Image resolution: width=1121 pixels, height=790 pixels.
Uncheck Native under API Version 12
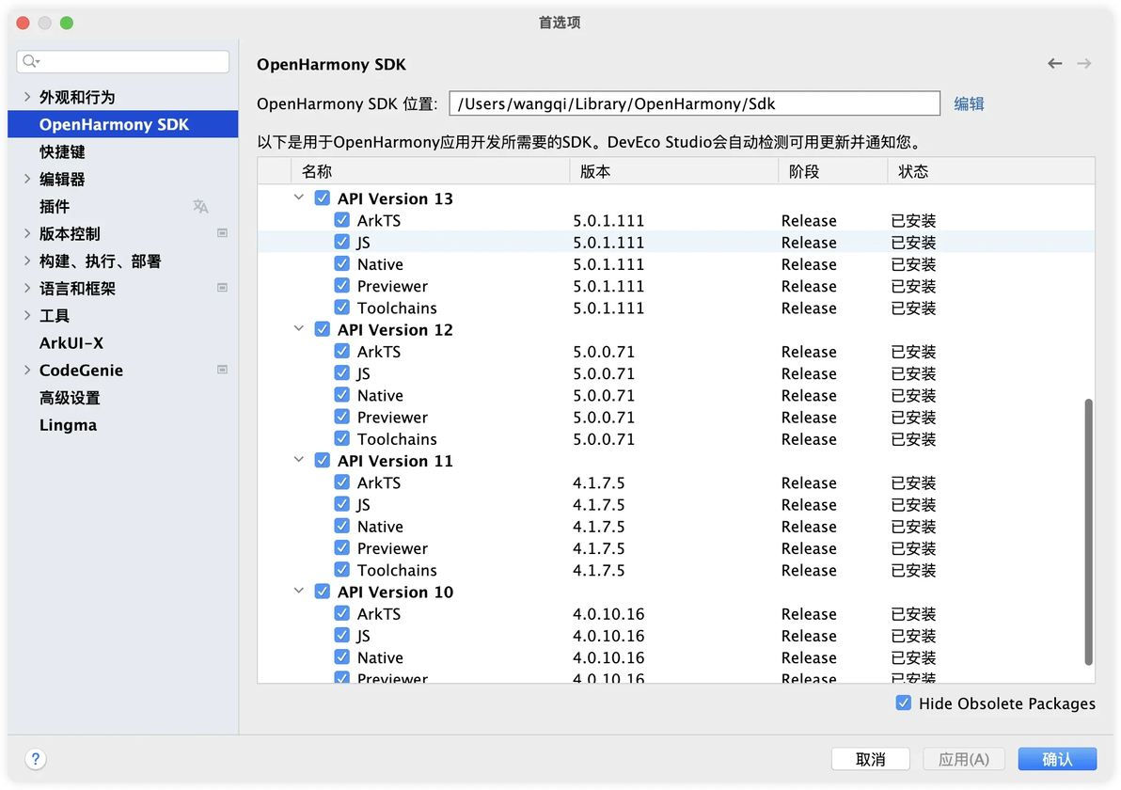pos(341,395)
